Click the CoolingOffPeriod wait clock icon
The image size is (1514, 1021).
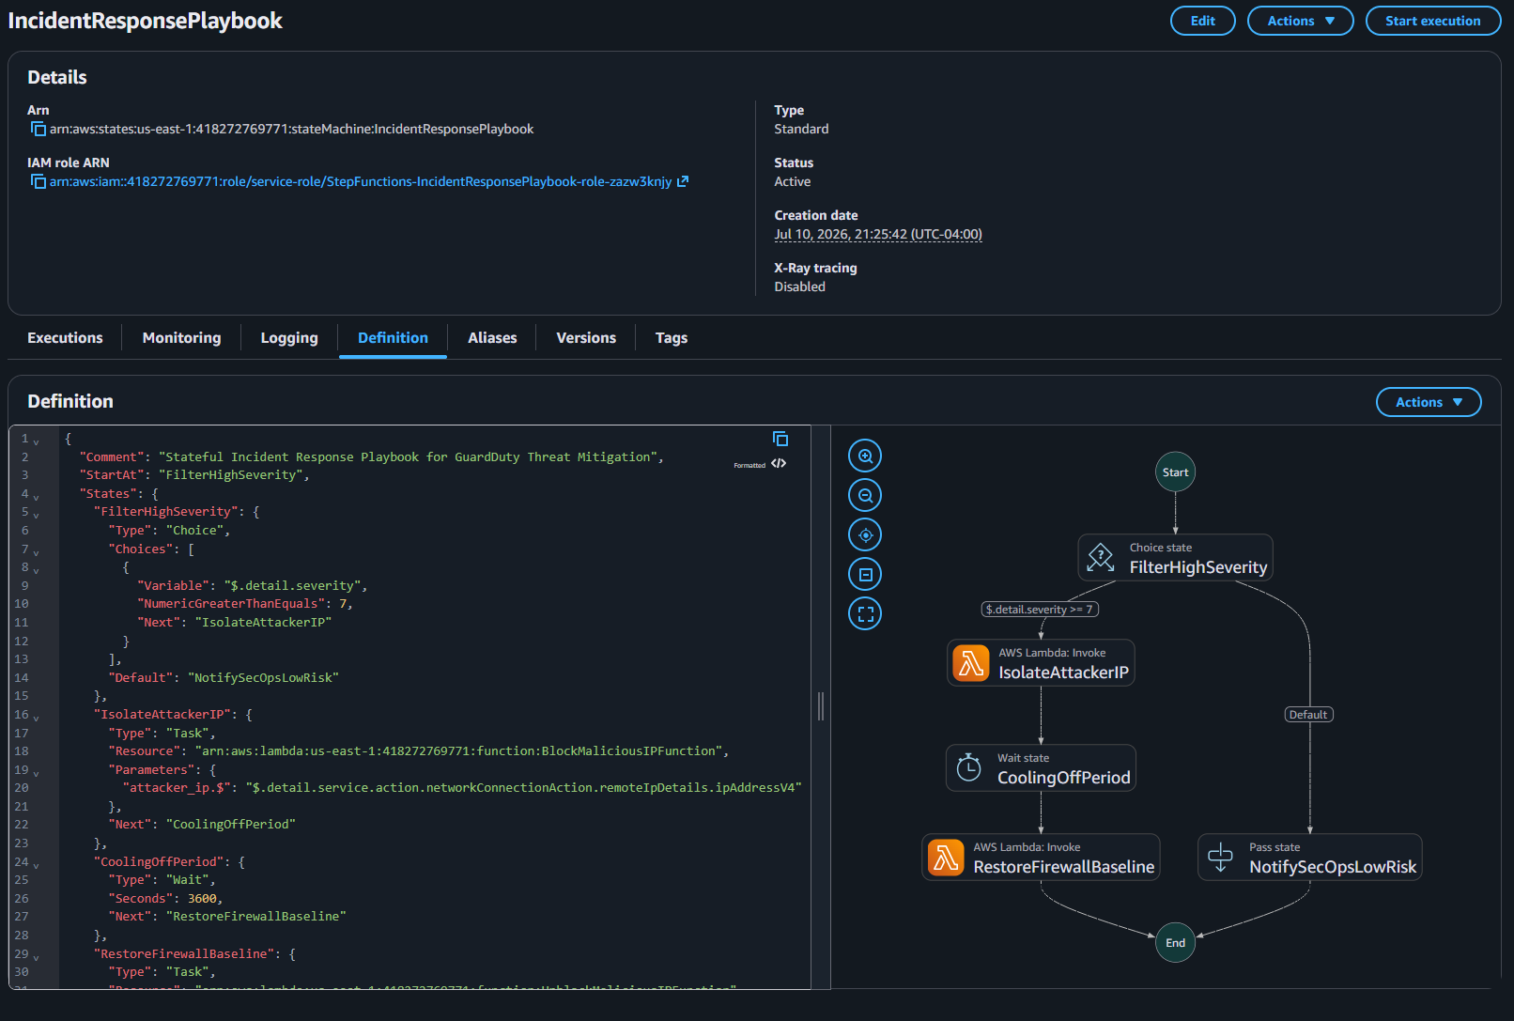coord(968,767)
